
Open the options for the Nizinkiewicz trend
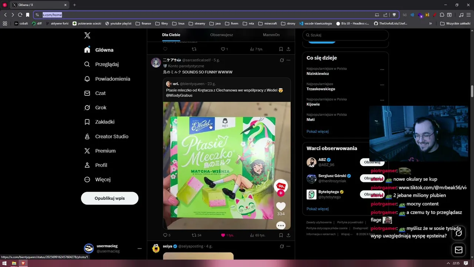tap(382, 69)
